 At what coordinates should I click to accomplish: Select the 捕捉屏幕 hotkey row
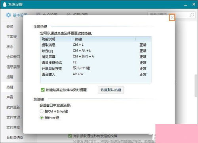tap(96, 57)
